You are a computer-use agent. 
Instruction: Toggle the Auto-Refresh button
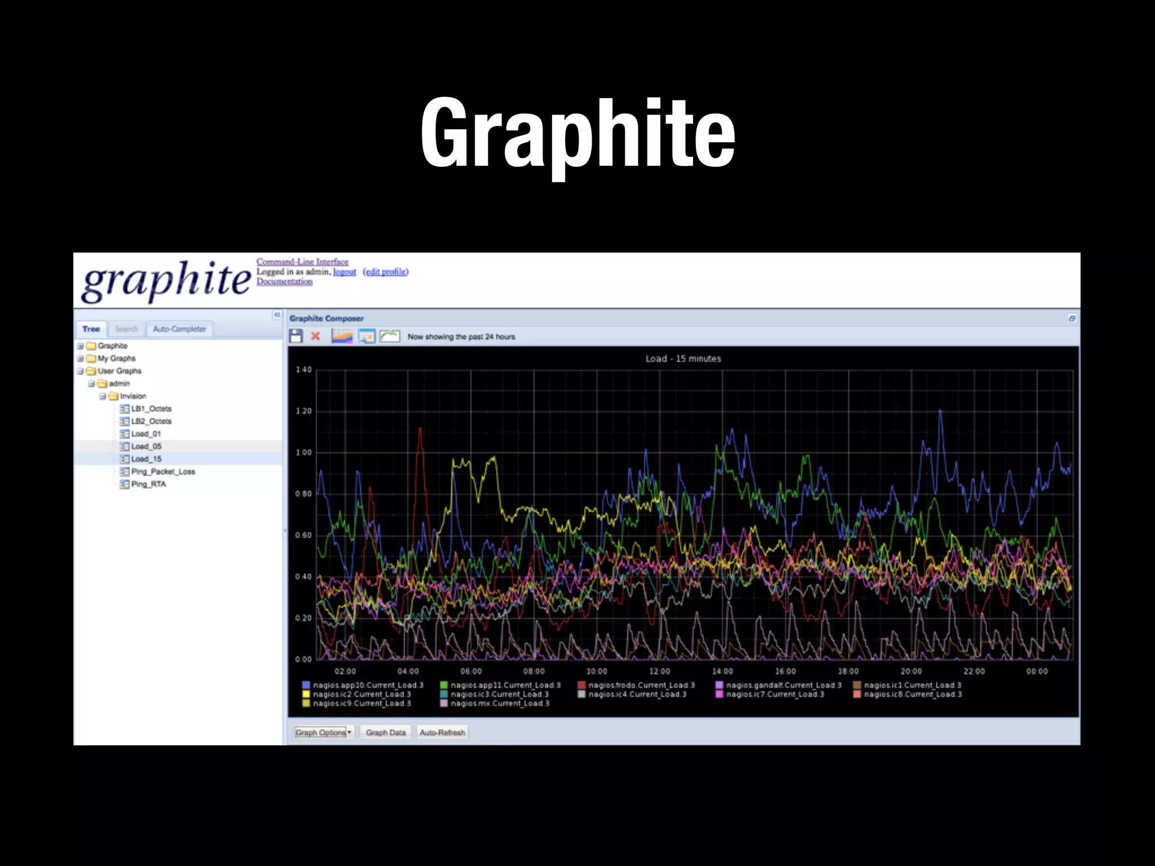point(442,732)
